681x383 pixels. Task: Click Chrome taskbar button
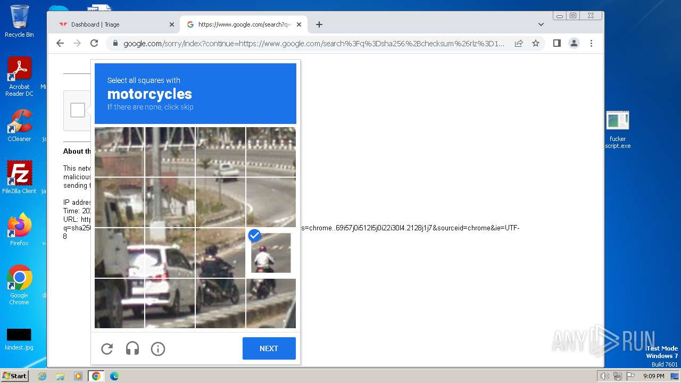click(96, 376)
